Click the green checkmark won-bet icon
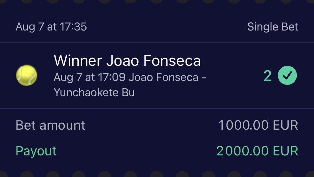Viewport: 314px width, 177px height. [287, 76]
